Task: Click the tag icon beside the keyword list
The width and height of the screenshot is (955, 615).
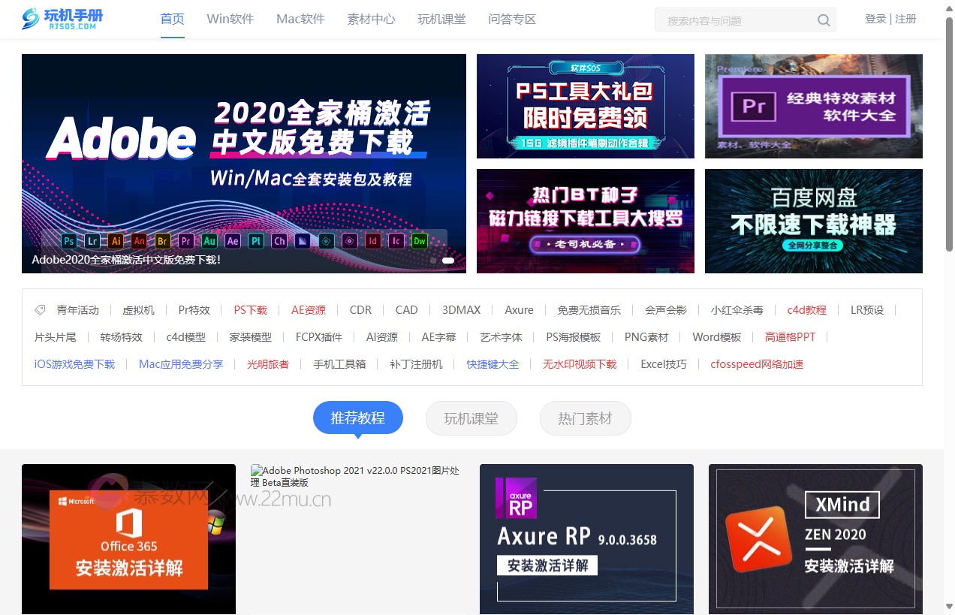Action: point(40,309)
